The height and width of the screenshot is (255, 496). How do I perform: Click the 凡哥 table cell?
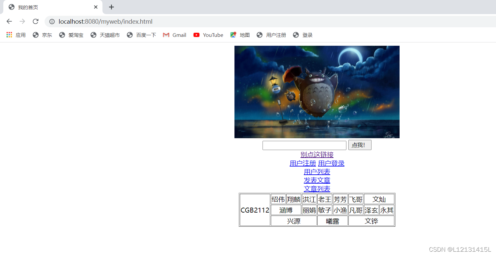356,210
